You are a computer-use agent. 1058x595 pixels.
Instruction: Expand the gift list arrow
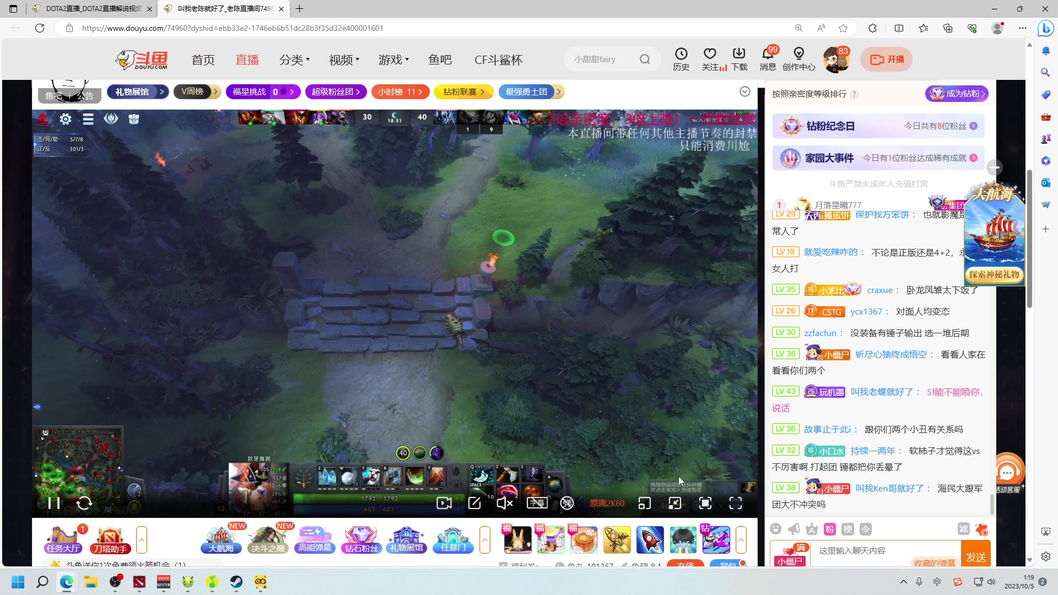741,539
